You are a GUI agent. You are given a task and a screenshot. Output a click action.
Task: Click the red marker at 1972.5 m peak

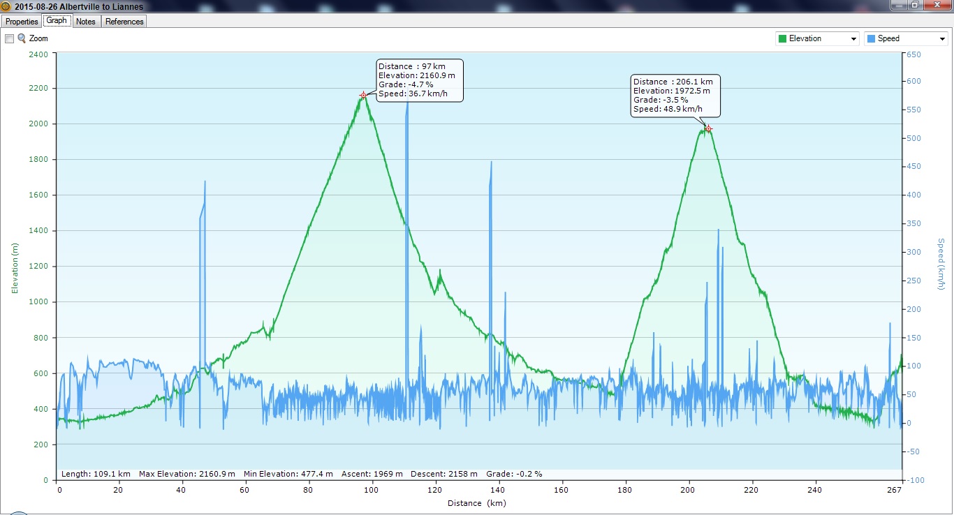coord(708,128)
